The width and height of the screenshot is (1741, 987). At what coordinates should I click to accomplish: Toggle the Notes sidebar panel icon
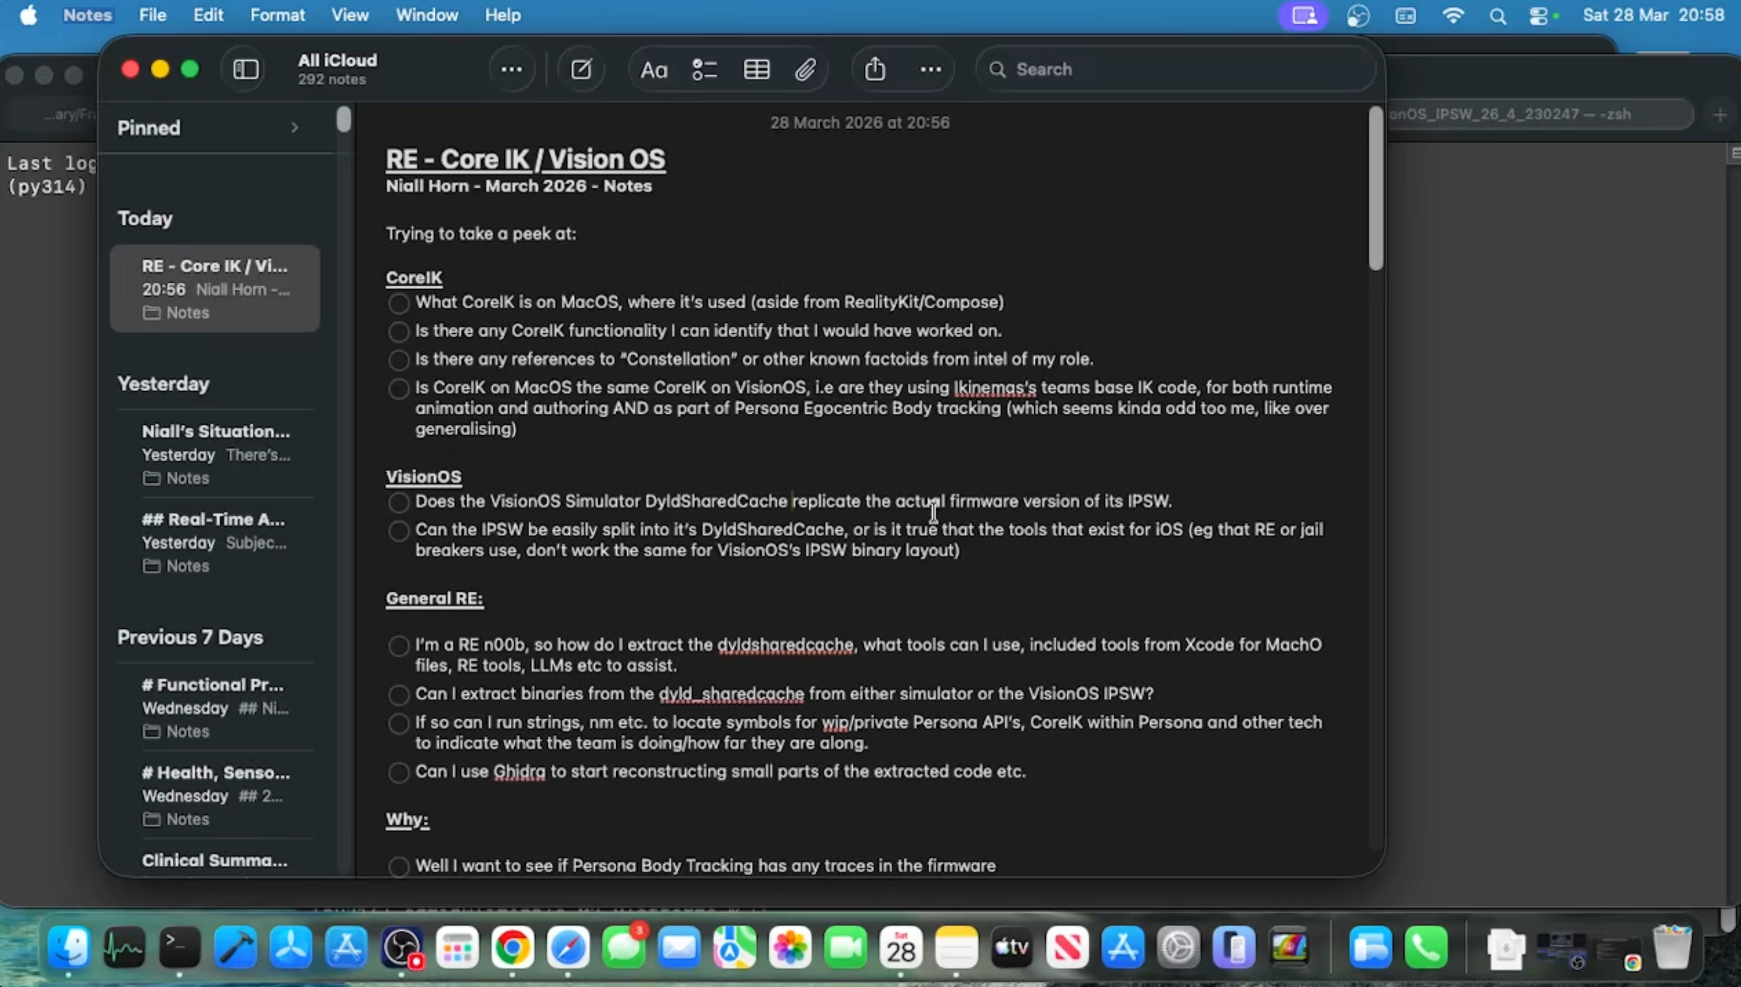[245, 69]
